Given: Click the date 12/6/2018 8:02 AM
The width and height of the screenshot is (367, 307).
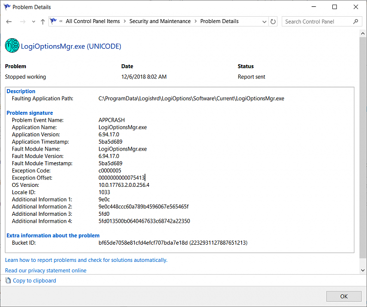Looking at the screenshot, I should (144, 77).
